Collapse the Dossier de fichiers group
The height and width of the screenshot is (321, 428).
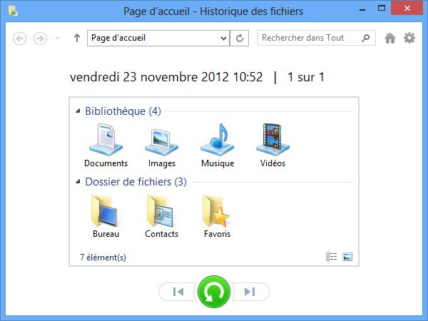pyautogui.click(x=78, y=181)
